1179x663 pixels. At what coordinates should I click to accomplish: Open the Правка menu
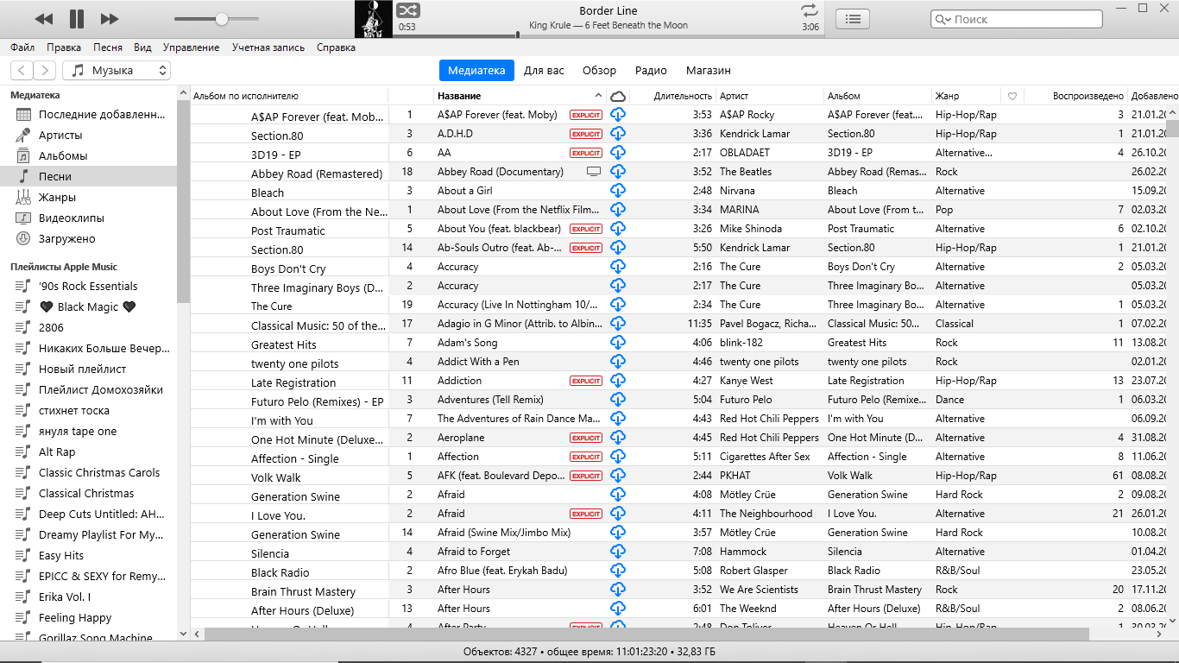pos(64,47)
